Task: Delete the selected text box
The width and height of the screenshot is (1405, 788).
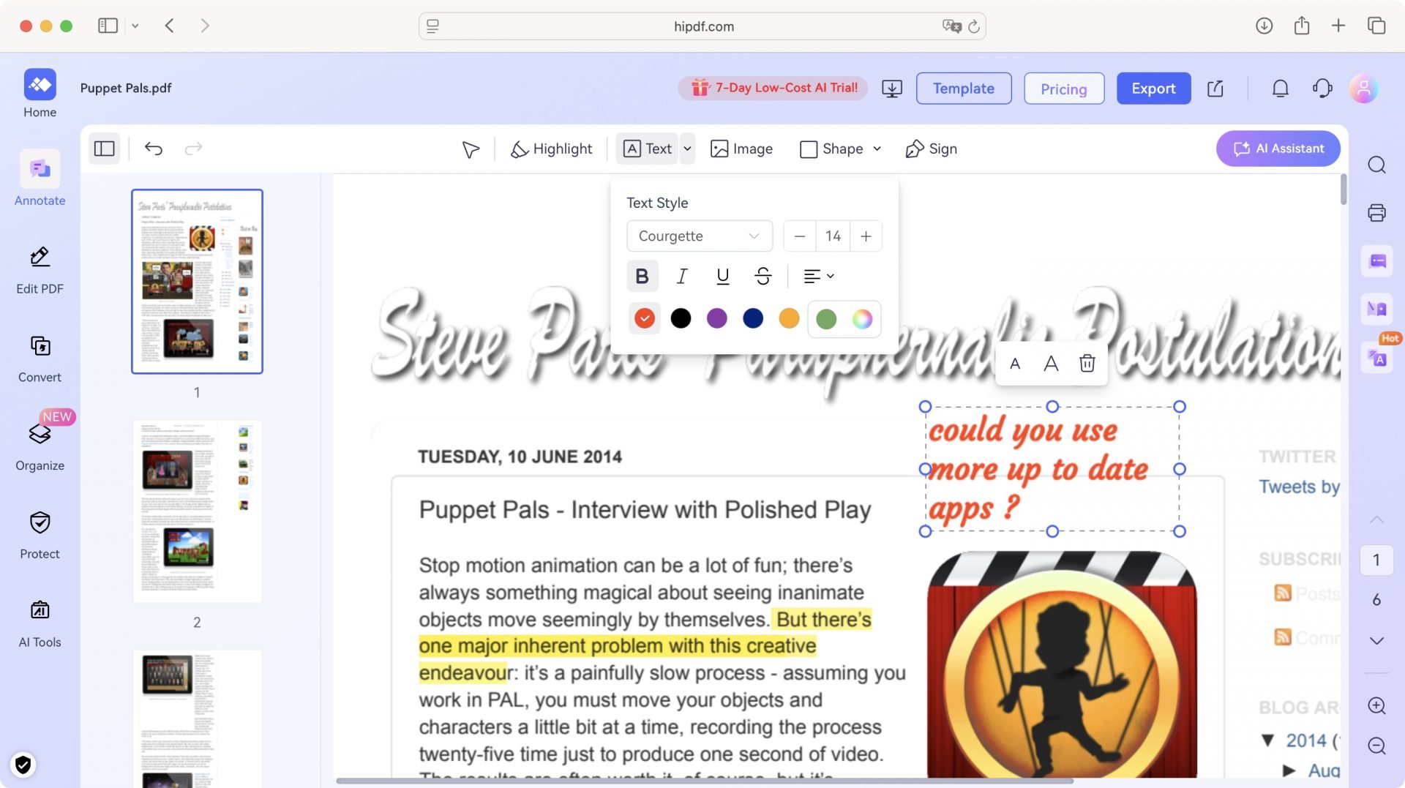Action: click(x=1087, y=362)
